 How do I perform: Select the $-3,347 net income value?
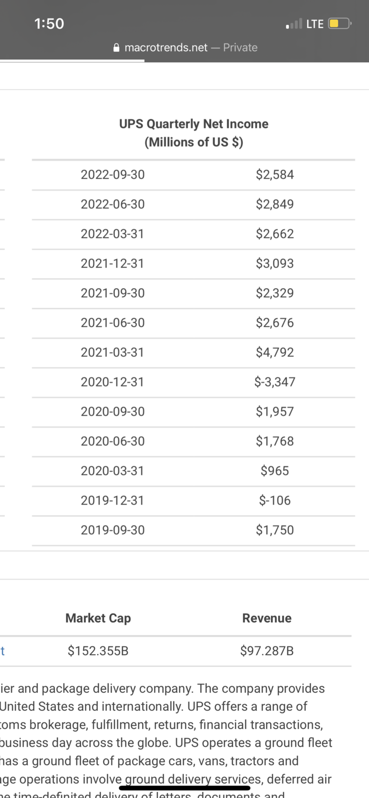click(x=275, y=382)
